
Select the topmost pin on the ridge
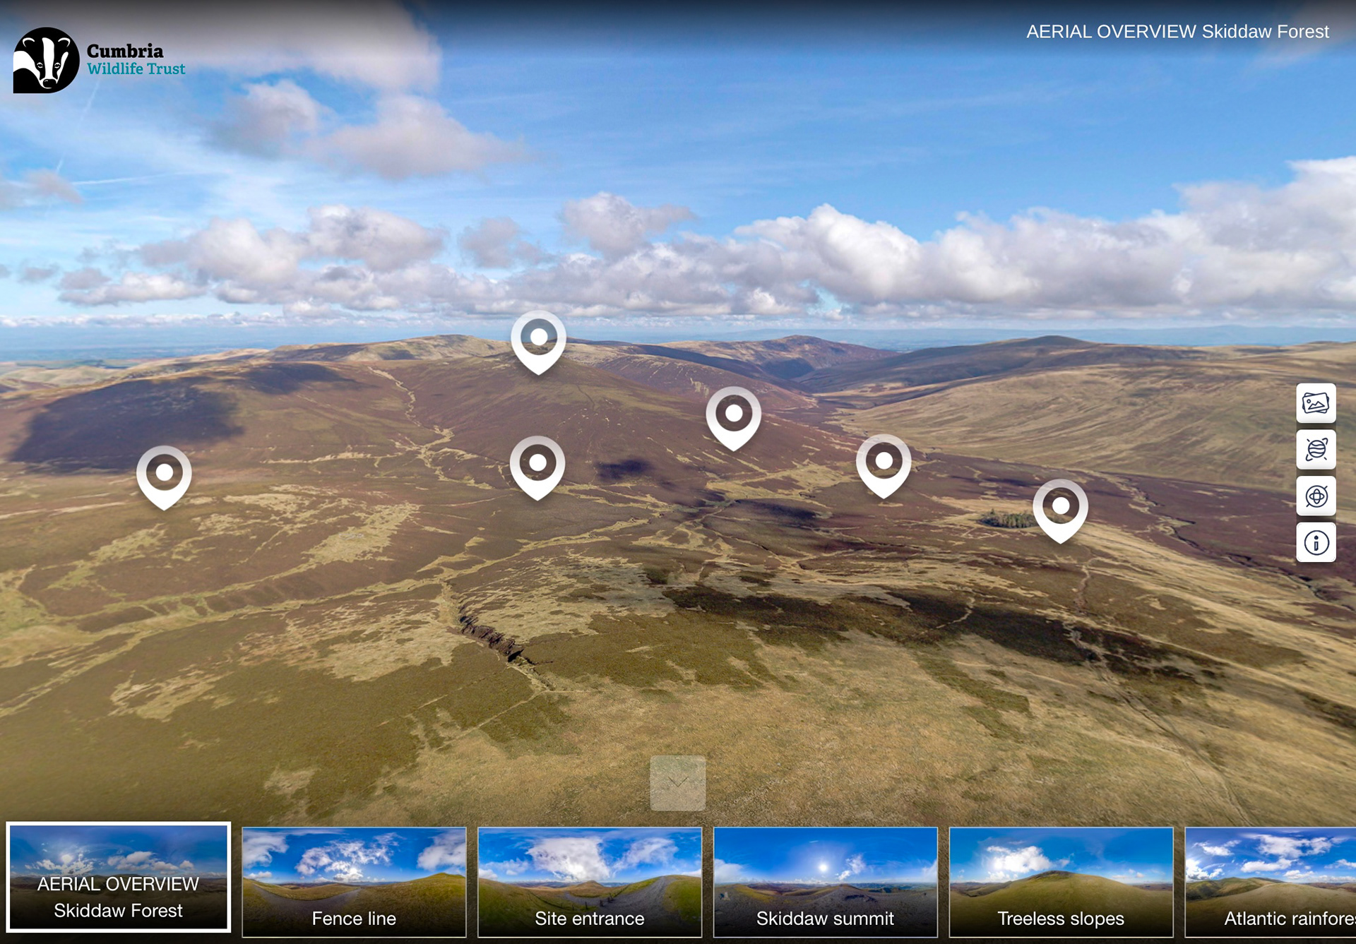[x=538, y=339]
